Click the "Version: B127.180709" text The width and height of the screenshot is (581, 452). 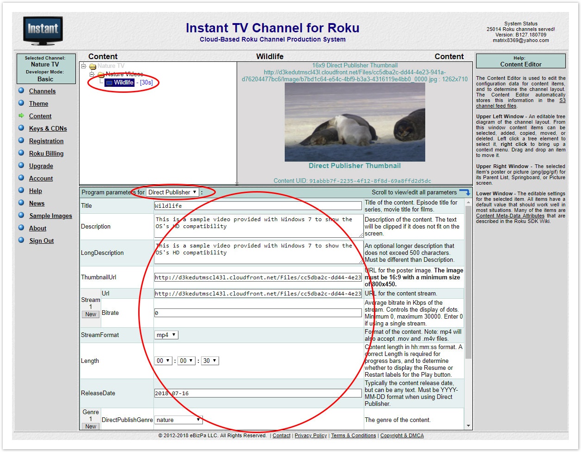(521, 35)
